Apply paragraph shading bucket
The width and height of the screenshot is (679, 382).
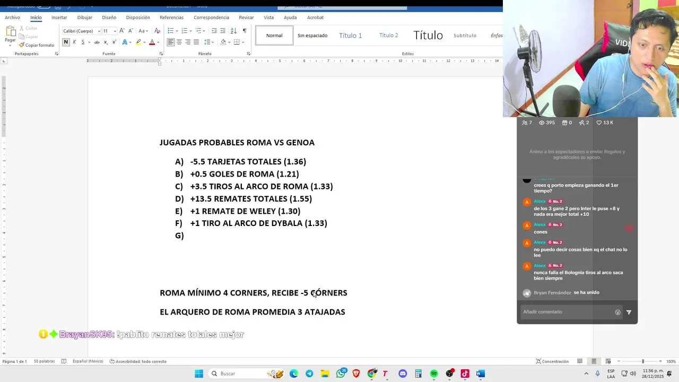coord(223,42)
